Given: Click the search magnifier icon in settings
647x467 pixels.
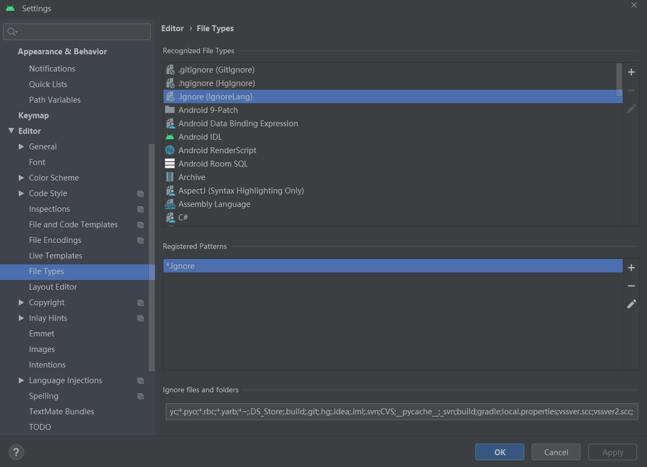Looking at the screenshot, I should tap(12, 32).
